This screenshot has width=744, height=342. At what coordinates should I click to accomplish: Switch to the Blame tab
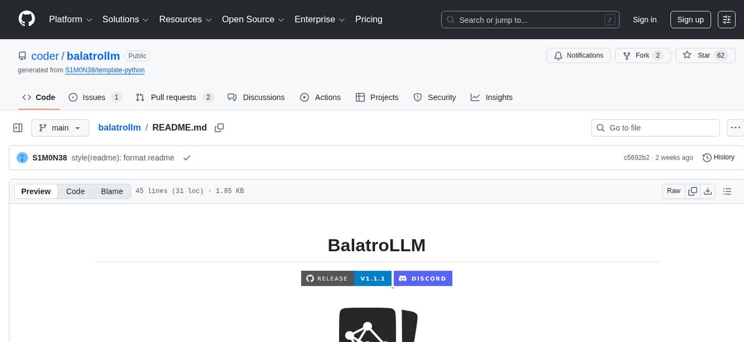point(112,191)
